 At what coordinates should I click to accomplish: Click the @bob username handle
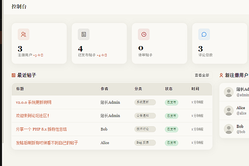click(241, 132)
